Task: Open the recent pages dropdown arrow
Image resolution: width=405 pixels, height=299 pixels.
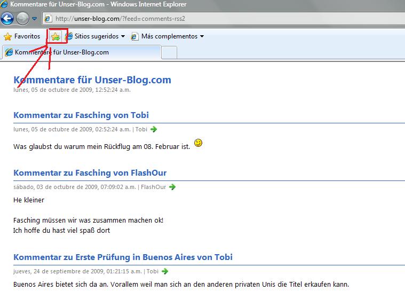Action: [x=35, y=19]
